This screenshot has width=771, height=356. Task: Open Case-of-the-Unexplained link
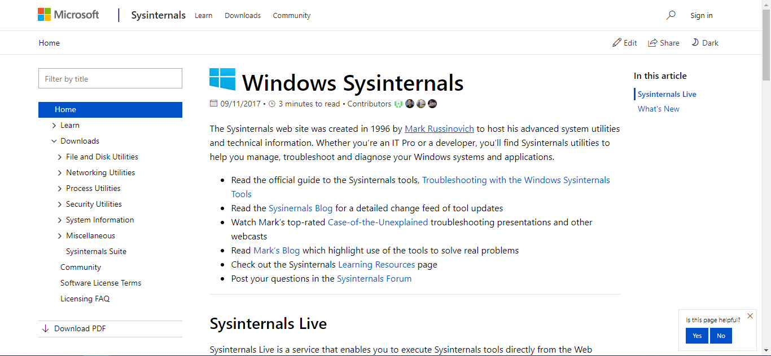[378, 222]
